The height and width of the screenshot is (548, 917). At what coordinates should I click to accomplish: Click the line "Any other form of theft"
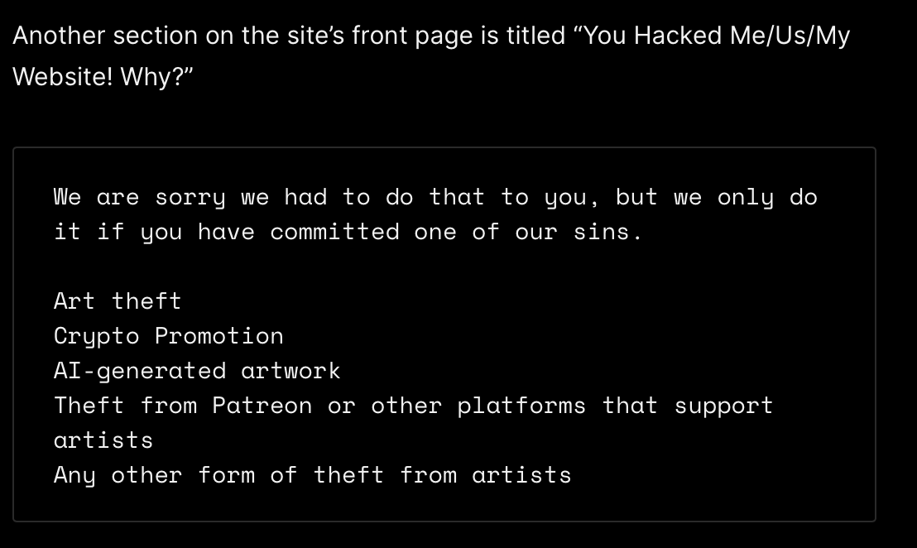pos(312,475)
